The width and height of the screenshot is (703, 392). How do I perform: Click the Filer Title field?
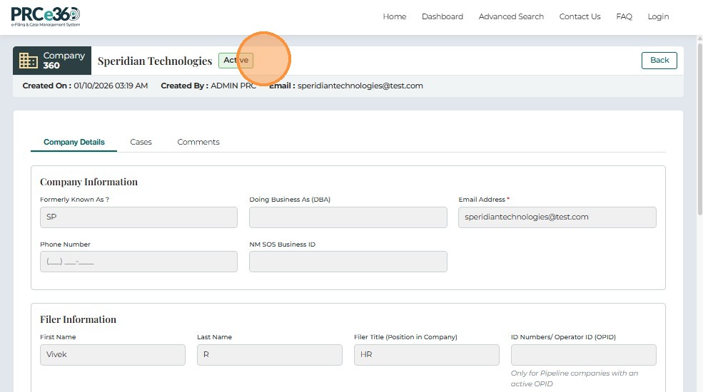coord(426,355)
